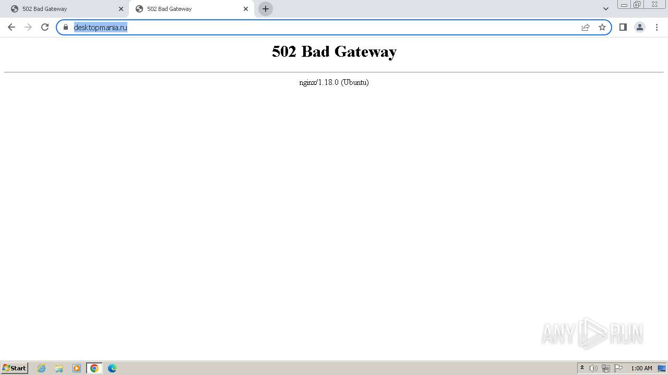The image size is (668, 375).
Task: Open the Chrome three-dot menu
Action: coord(657,27)
